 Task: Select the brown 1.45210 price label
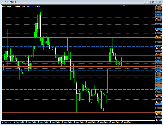coord(159,9)
